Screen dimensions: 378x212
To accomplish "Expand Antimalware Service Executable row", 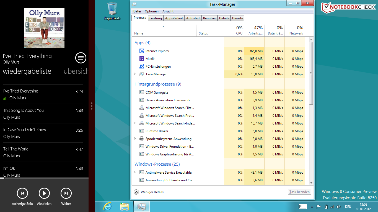I will coord(135,172).
